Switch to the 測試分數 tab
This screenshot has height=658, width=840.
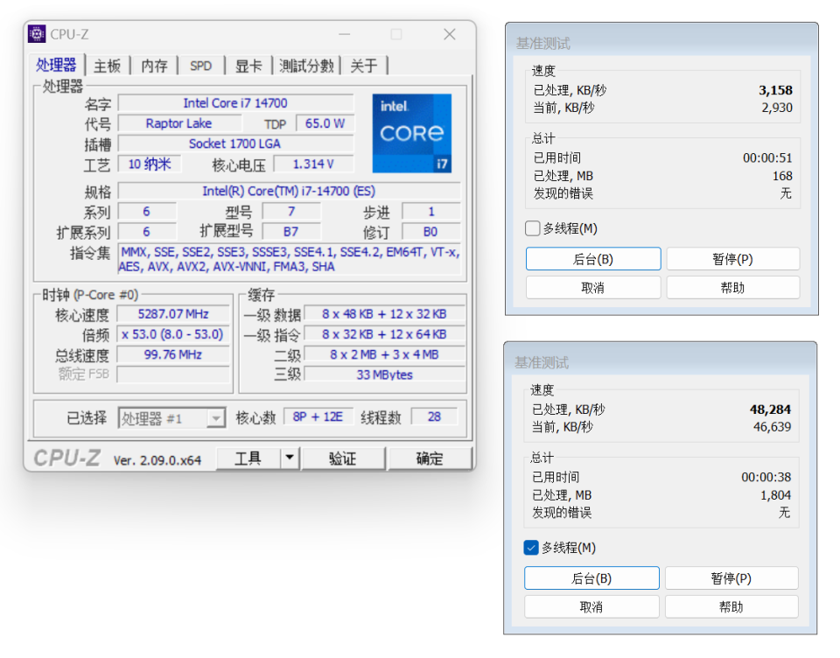click(306, 66)
